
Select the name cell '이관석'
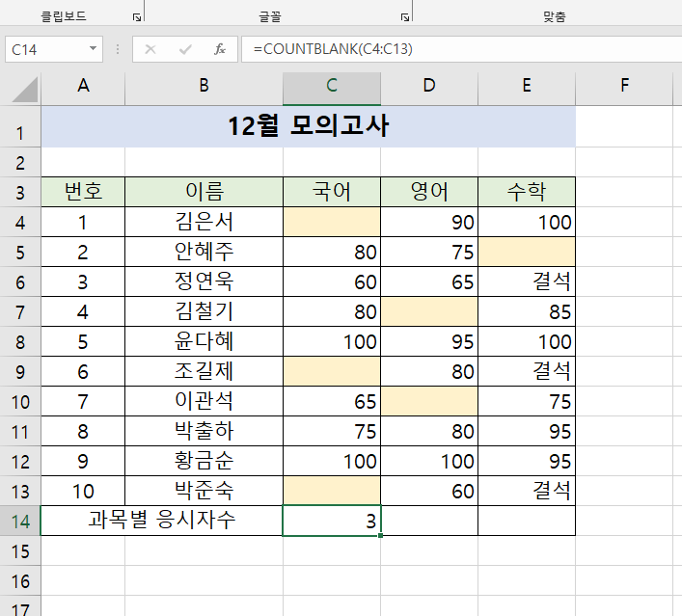coord(204,401)
